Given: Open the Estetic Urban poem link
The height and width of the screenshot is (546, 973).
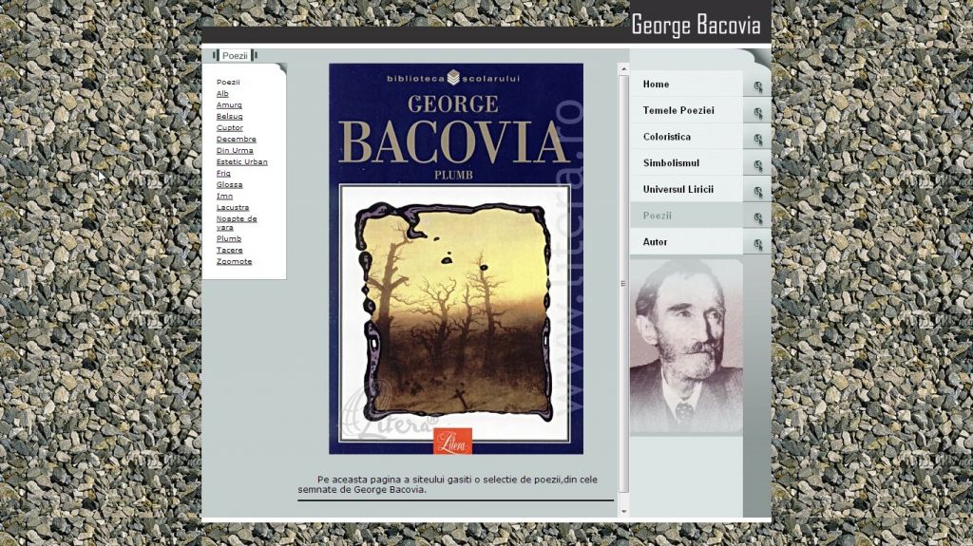Looking at the screenshot, I should click(x=241, y=161).
